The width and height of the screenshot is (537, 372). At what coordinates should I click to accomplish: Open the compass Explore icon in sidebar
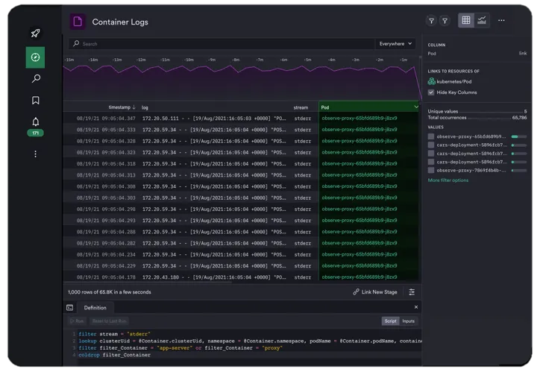[35, 57]
